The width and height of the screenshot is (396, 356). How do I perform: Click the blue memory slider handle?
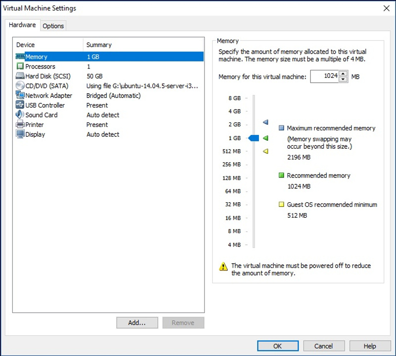pyautogui.click(x=253, y=138)
